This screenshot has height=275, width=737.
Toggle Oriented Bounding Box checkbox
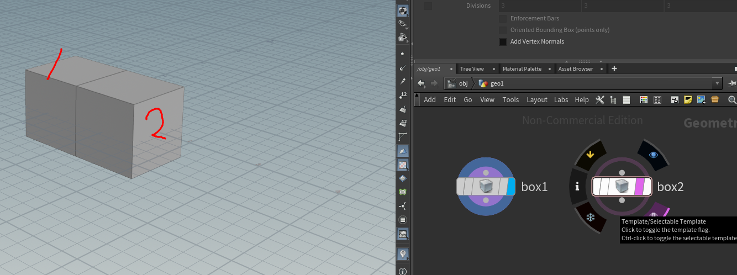tap(503, 30)
